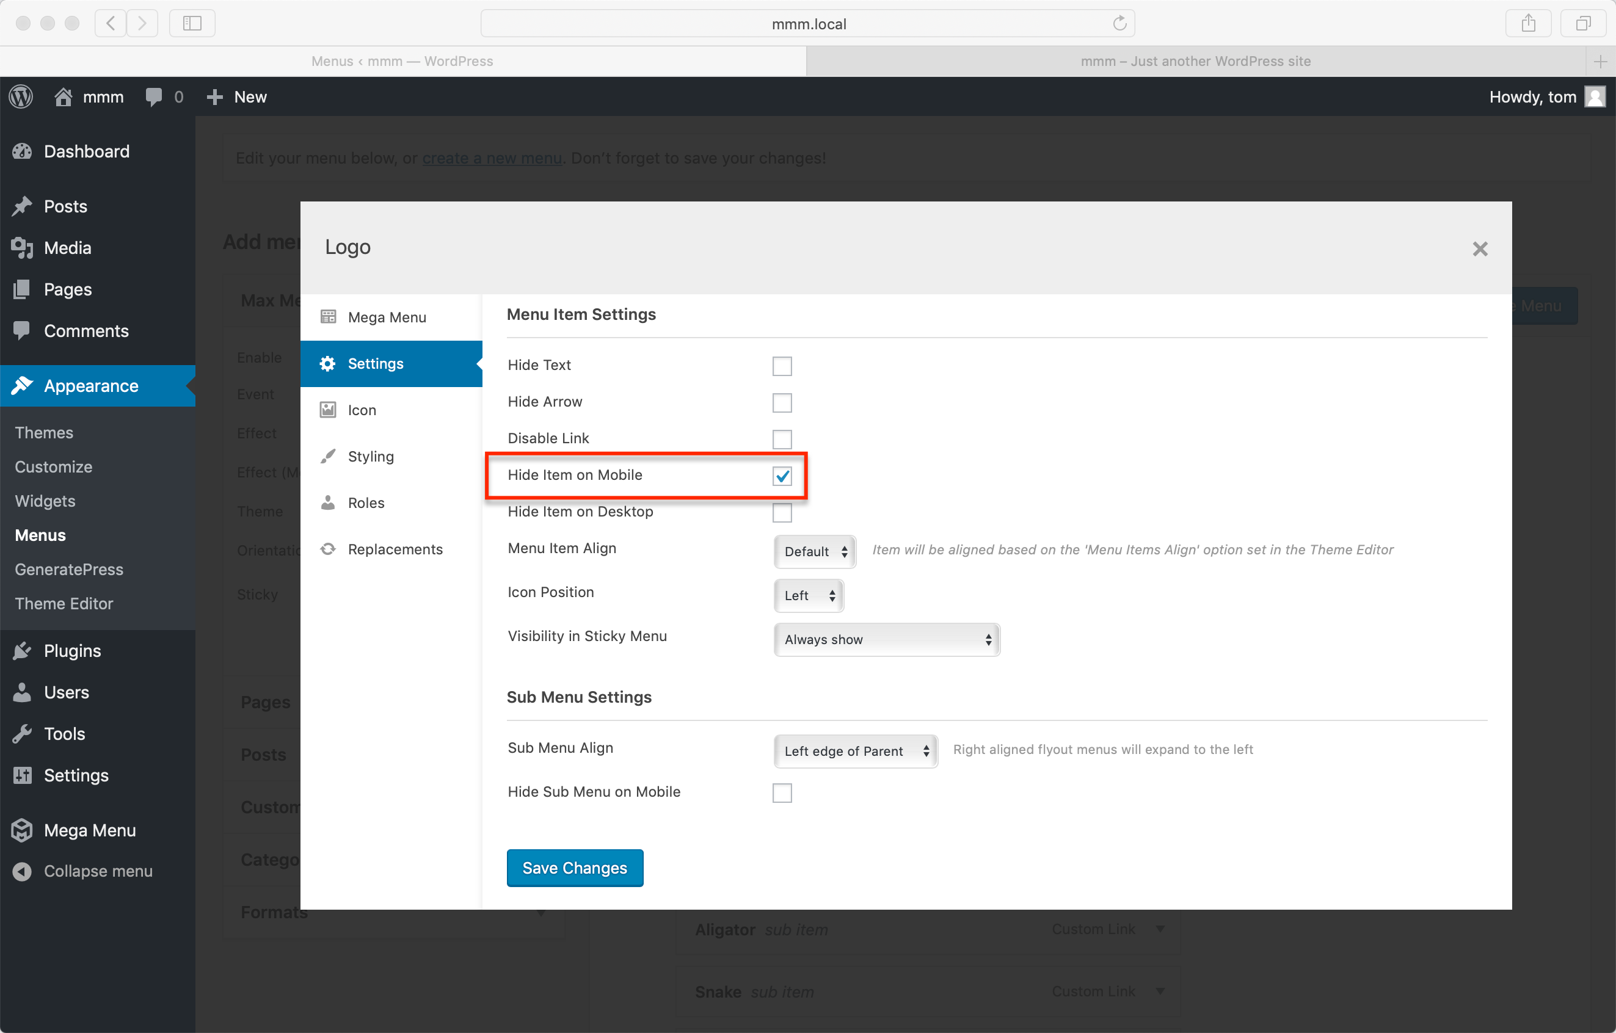Check the Hide Sub Menu on Mobile box
Image resolution: width=1616 pixels, height=1033 pixels.
tap(782, 793)
